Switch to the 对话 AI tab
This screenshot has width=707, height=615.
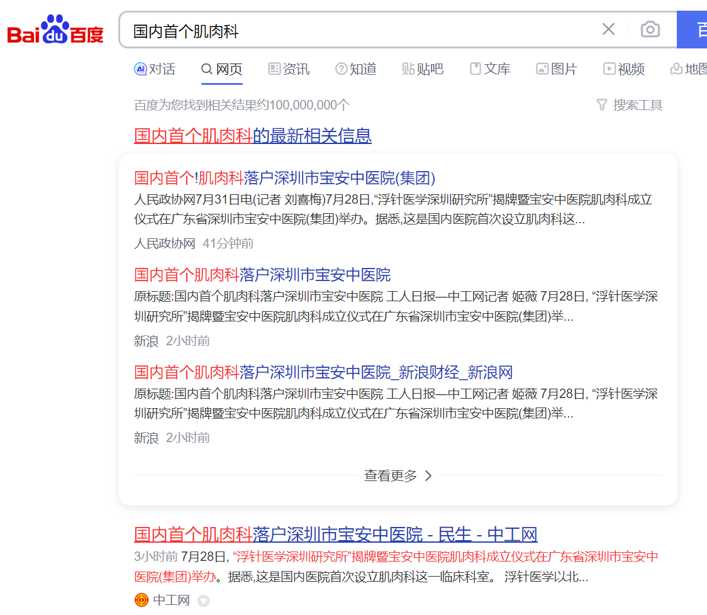(155, 69)
